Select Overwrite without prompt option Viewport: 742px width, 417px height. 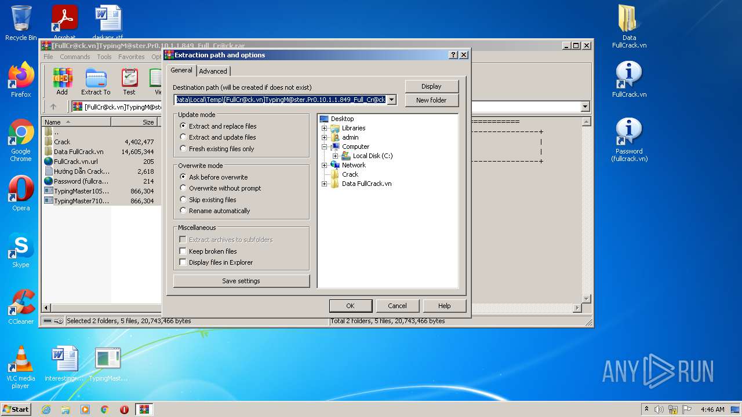point(220,188)
